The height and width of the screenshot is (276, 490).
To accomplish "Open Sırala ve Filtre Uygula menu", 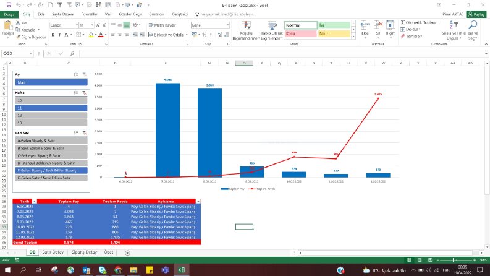I will coord(454,30).
